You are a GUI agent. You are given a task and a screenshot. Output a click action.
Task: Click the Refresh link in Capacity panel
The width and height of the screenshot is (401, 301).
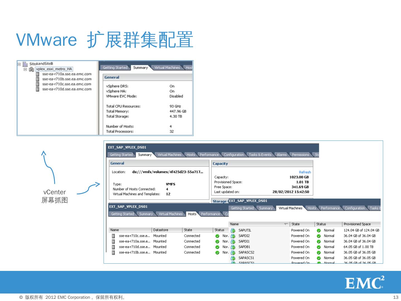(x=305, y=172)
